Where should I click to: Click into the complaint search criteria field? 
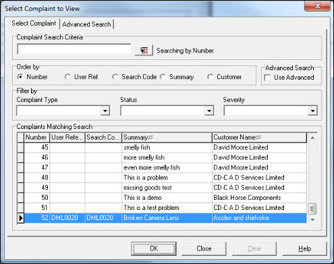point(74,49)
